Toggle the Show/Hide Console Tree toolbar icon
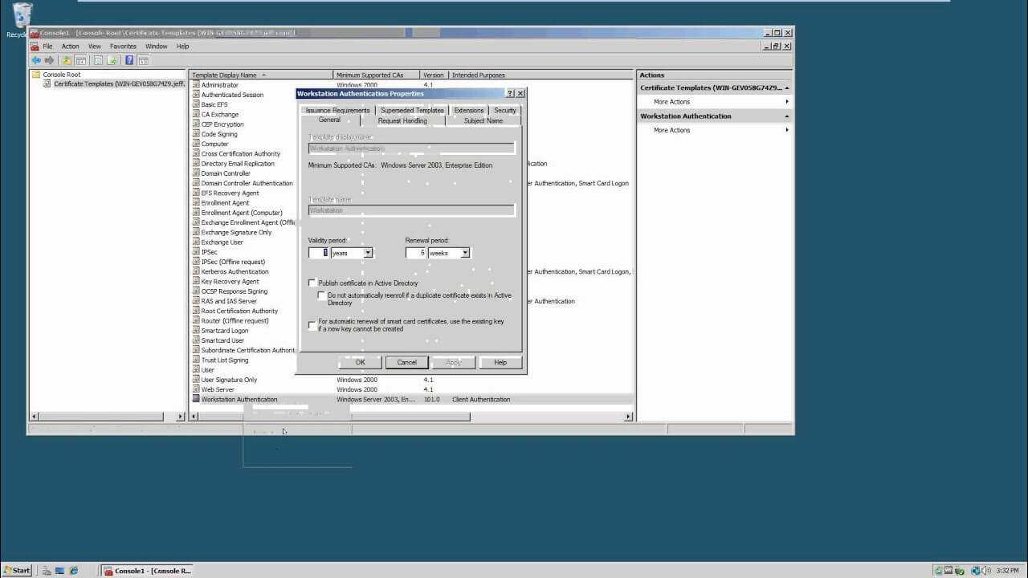The width and height of the screenshot is (1028, 578). click(x=81, y=60)
